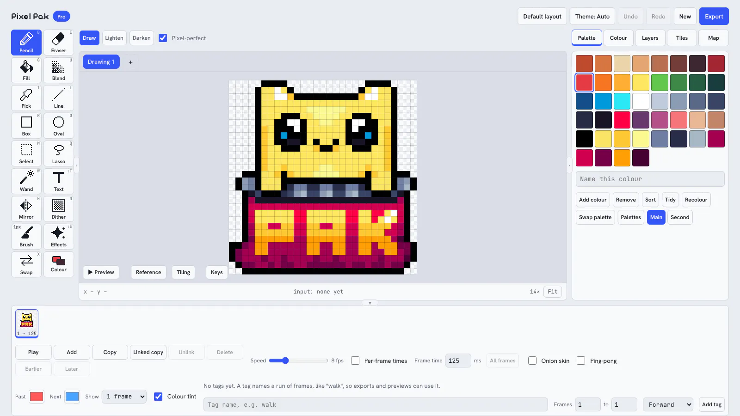The width and height of the screenshot is (740, 416).
Task: Activate the Lasso tool
Action: [59, 153]
